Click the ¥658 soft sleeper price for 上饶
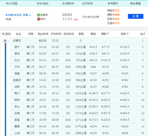 pyautogui.click(x=125, y=133)
